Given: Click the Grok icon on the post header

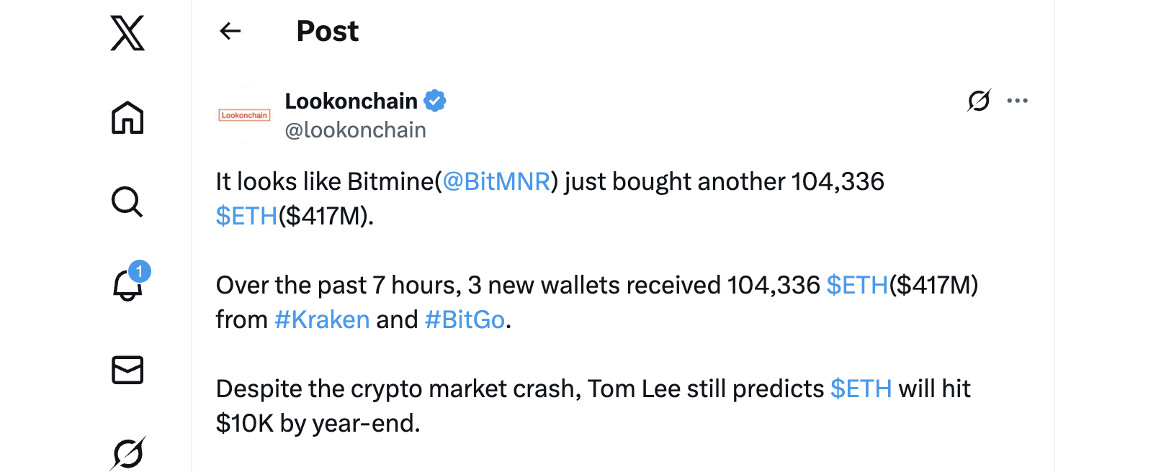Looking at the screenshot, I should point(979,101).
